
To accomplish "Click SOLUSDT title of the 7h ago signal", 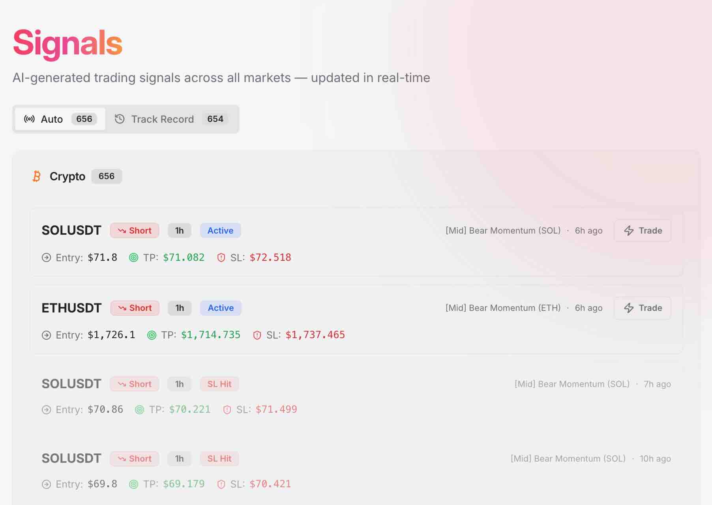I will [71, 384].
